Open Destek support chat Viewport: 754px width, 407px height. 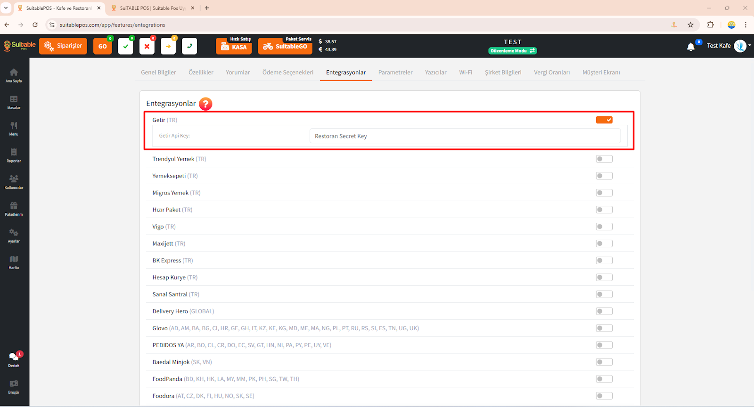(14, 360)
